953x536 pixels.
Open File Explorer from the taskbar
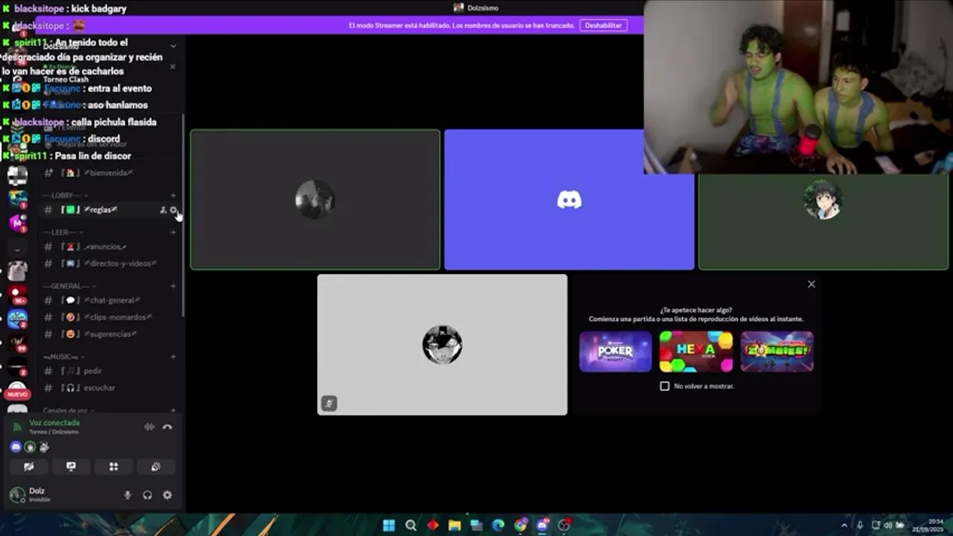(455, 526)
